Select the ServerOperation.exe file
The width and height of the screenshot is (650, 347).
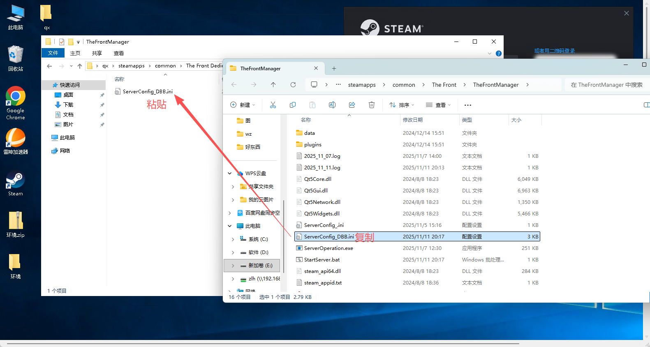pyautogui.click(x=328, y=248)
